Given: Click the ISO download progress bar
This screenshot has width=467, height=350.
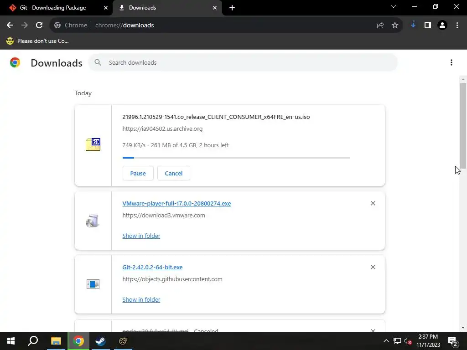Looking at the screenshot, I should (236, 157).
